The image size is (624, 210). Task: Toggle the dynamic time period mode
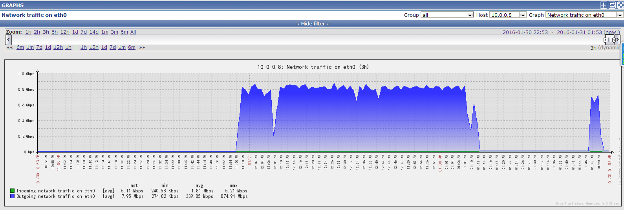pos(609,48)
